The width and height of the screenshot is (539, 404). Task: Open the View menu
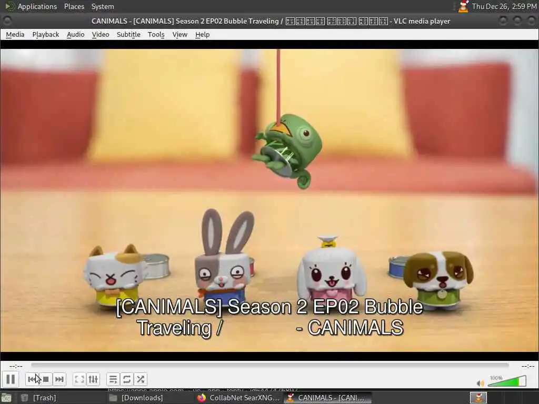[180, 34]
